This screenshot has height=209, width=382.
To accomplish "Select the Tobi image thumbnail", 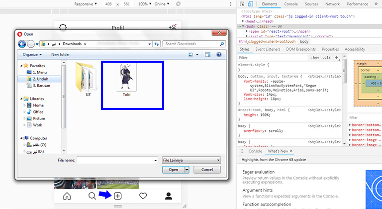I will pyautogui.click(x=126, y=80).
